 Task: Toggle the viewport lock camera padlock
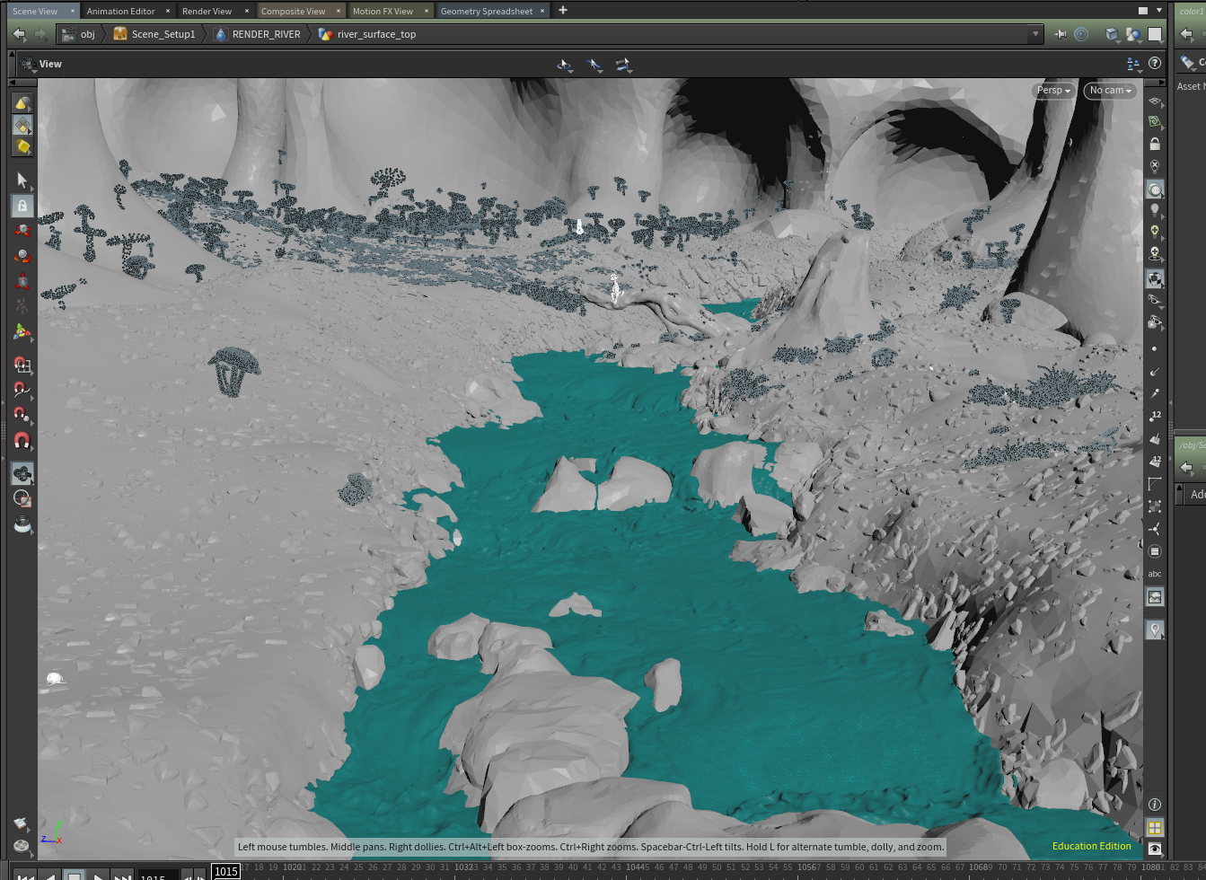1155,144
